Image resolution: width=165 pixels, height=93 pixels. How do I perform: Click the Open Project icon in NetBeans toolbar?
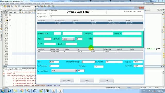click(x=9, y=6)
